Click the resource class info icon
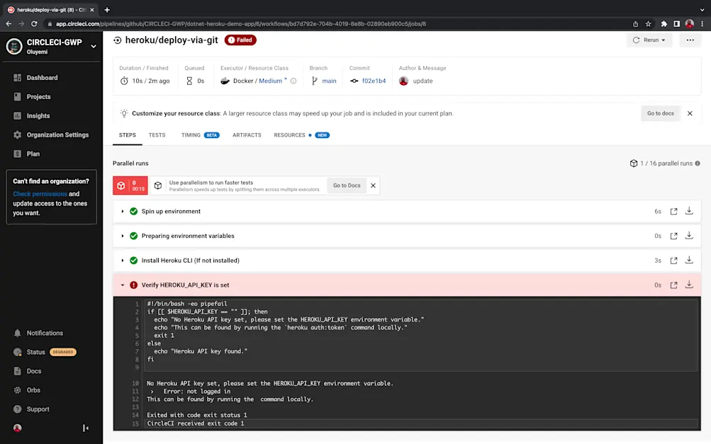 (293, 81)
